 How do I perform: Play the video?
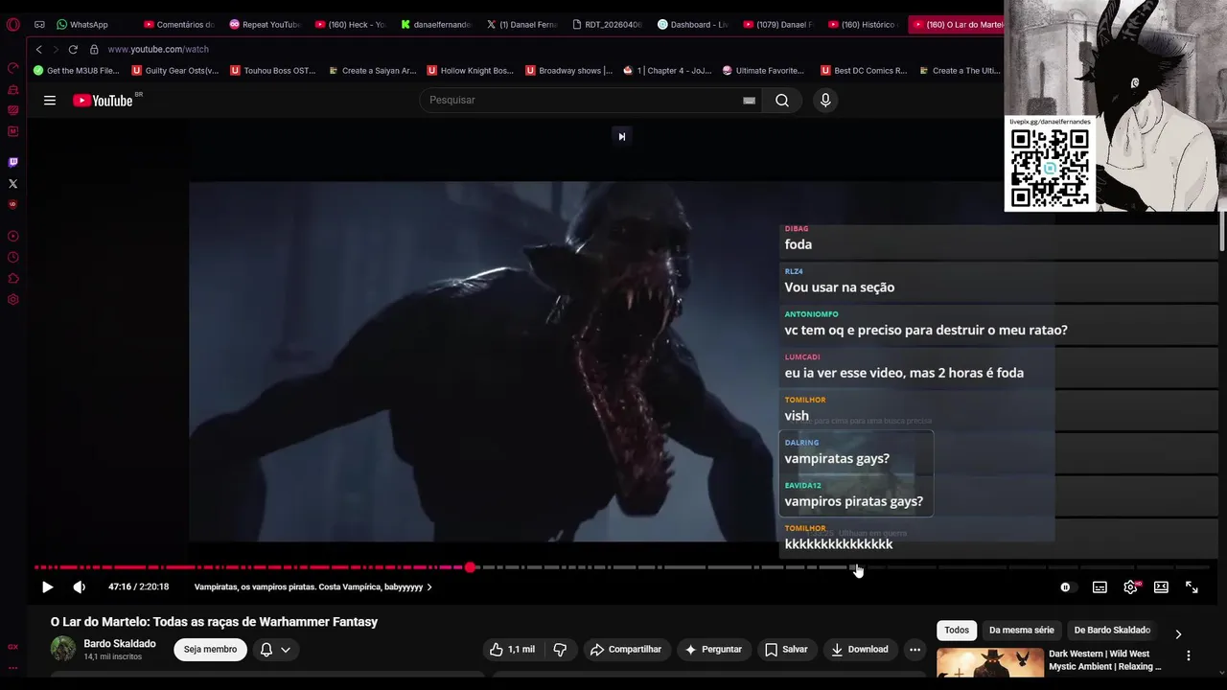point(47,587)
